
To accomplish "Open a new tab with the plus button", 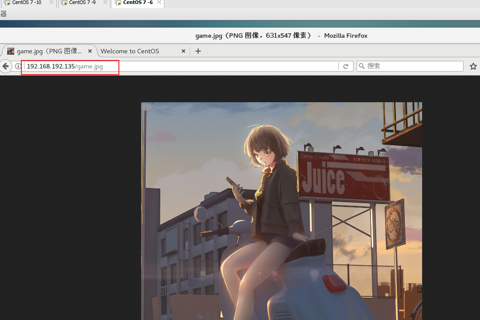I will (x=198, y=51).
